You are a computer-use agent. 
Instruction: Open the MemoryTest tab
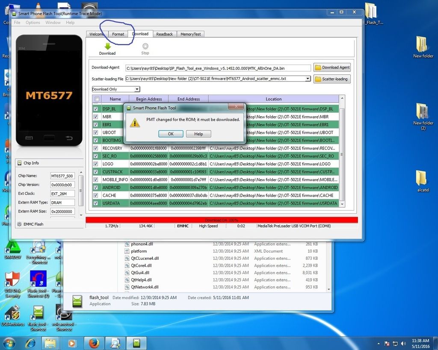pos(190,34)
